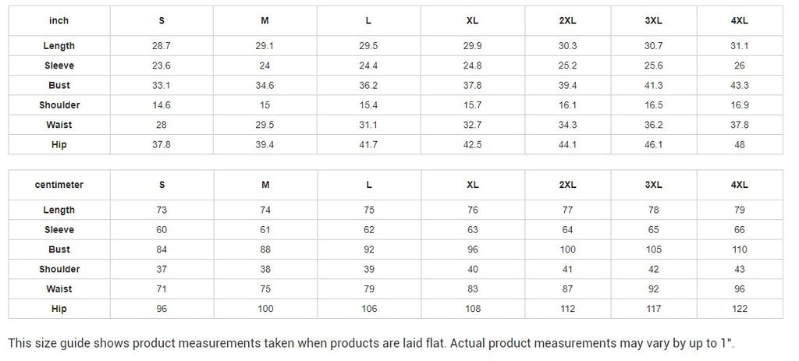
Task: Select the 64 sleeve value for 2XL
Action: coord(567,230)
